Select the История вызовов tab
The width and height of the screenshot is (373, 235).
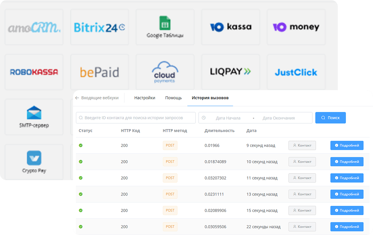210,98
